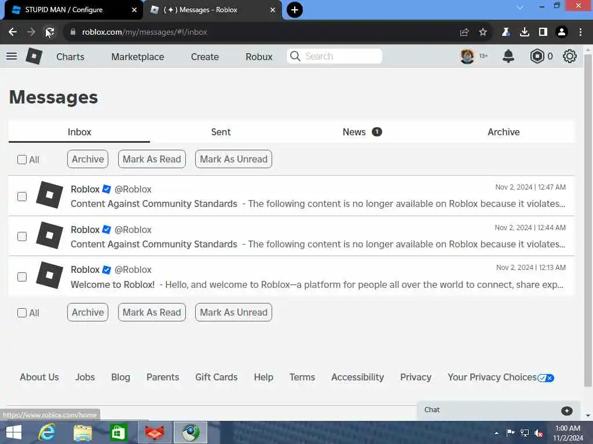Screen dimensions: 593x444
Task: Bookmark this page with star icon
Action: coord(483,32)
